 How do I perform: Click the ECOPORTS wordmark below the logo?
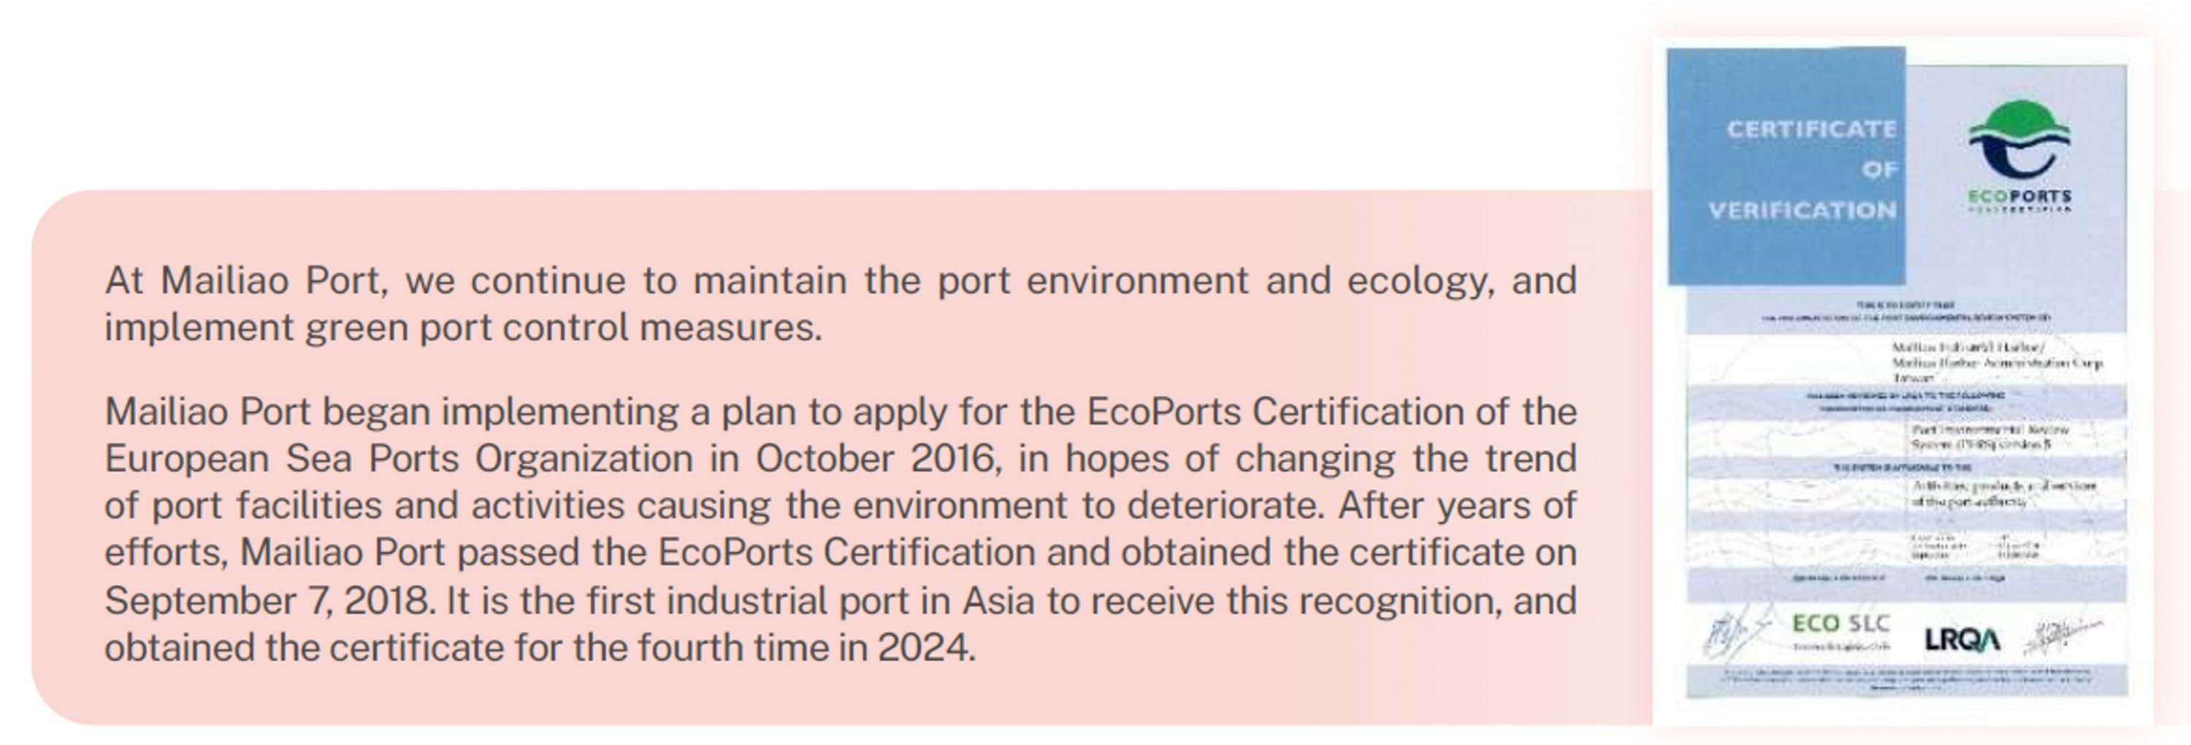coord(2019,198)
